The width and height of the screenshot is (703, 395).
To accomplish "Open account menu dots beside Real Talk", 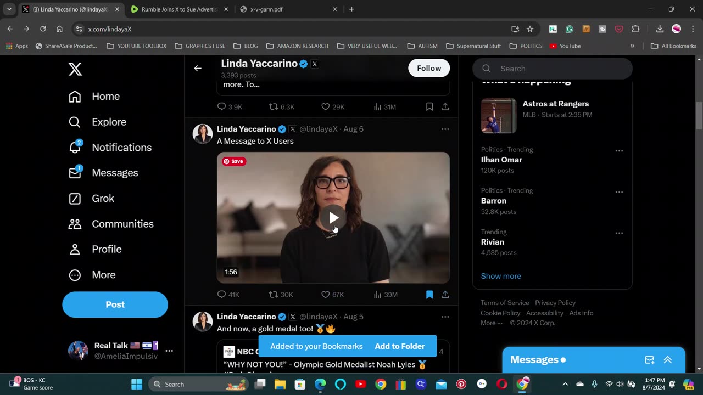I will point(169,351).
